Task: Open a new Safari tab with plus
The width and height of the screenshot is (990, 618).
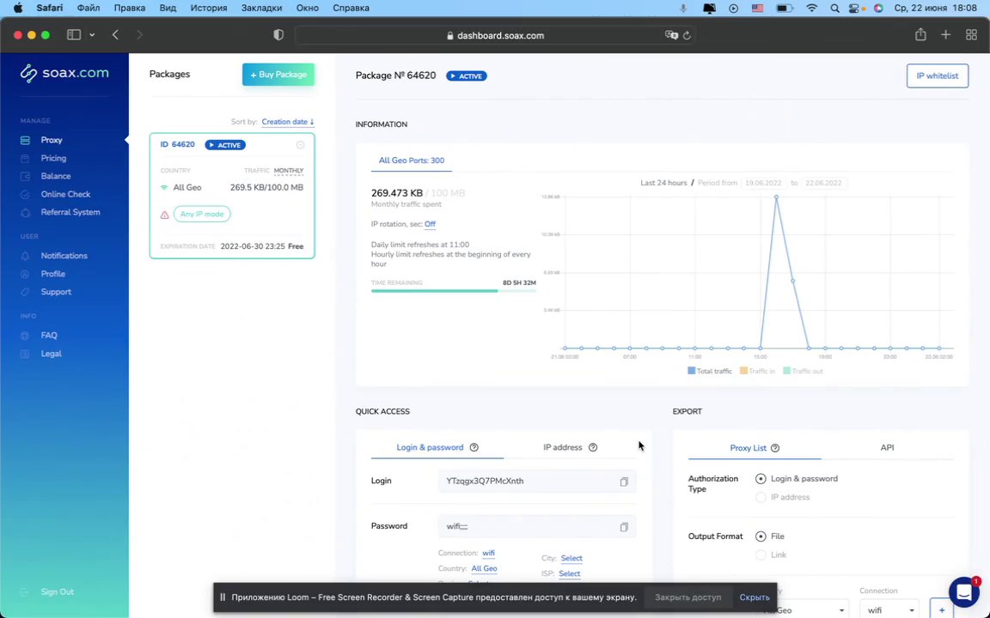Action: pyautogui.click(x=946, y=34)
